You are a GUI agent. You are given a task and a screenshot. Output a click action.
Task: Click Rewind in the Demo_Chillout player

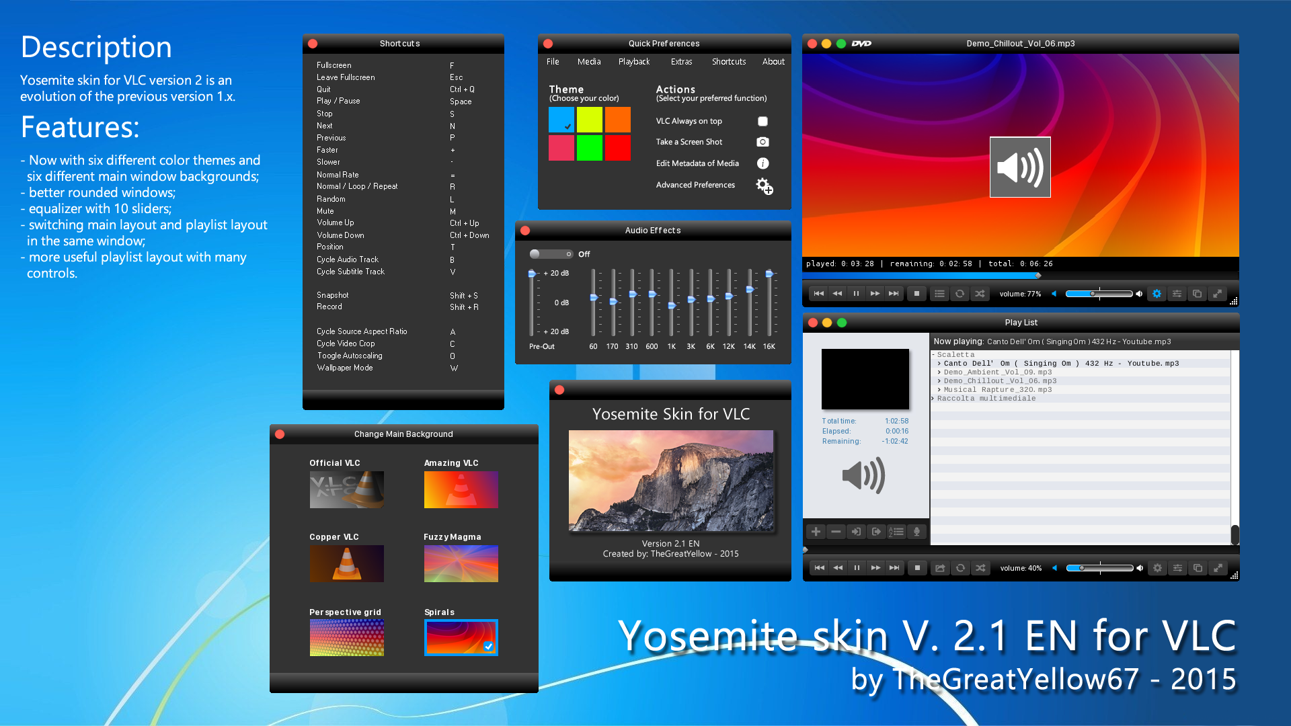tap(837, 294)
